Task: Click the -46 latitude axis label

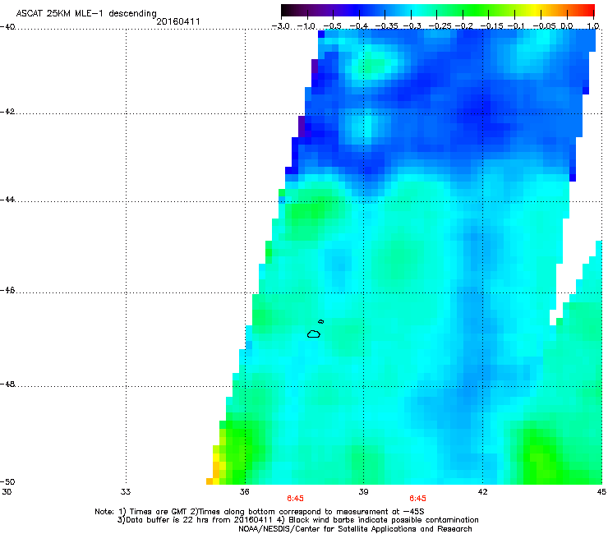Action: coord(7,291)
